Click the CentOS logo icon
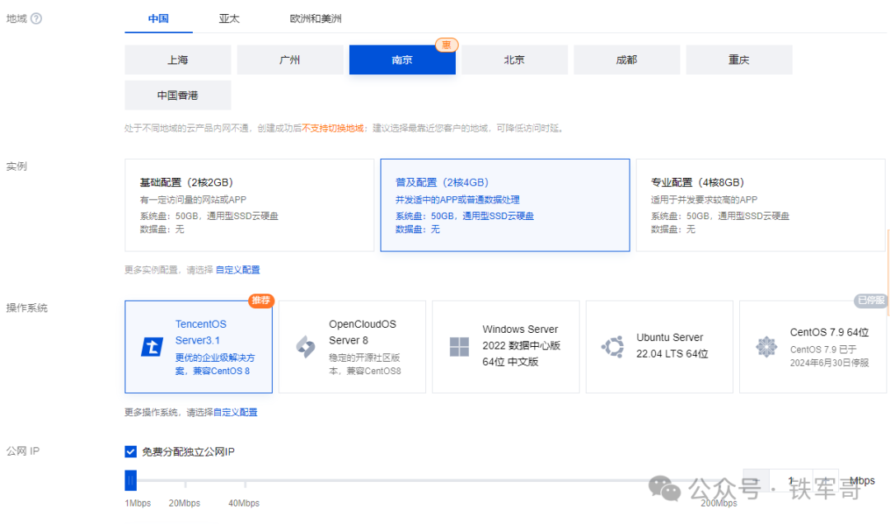 pos(766,346)
